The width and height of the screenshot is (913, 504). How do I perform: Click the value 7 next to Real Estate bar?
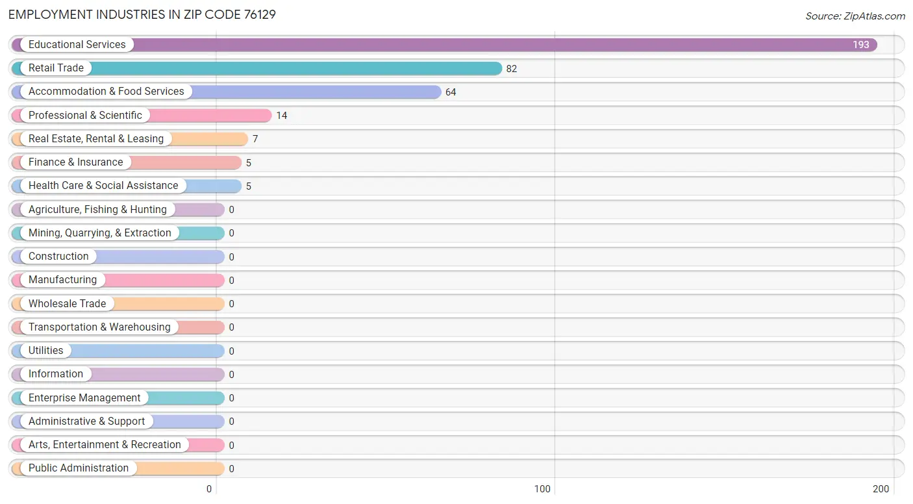click(x=255, y=140)
